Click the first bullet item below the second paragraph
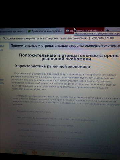Image resolution: width=120 pixels, height=160 pixels. click(33, 112)
